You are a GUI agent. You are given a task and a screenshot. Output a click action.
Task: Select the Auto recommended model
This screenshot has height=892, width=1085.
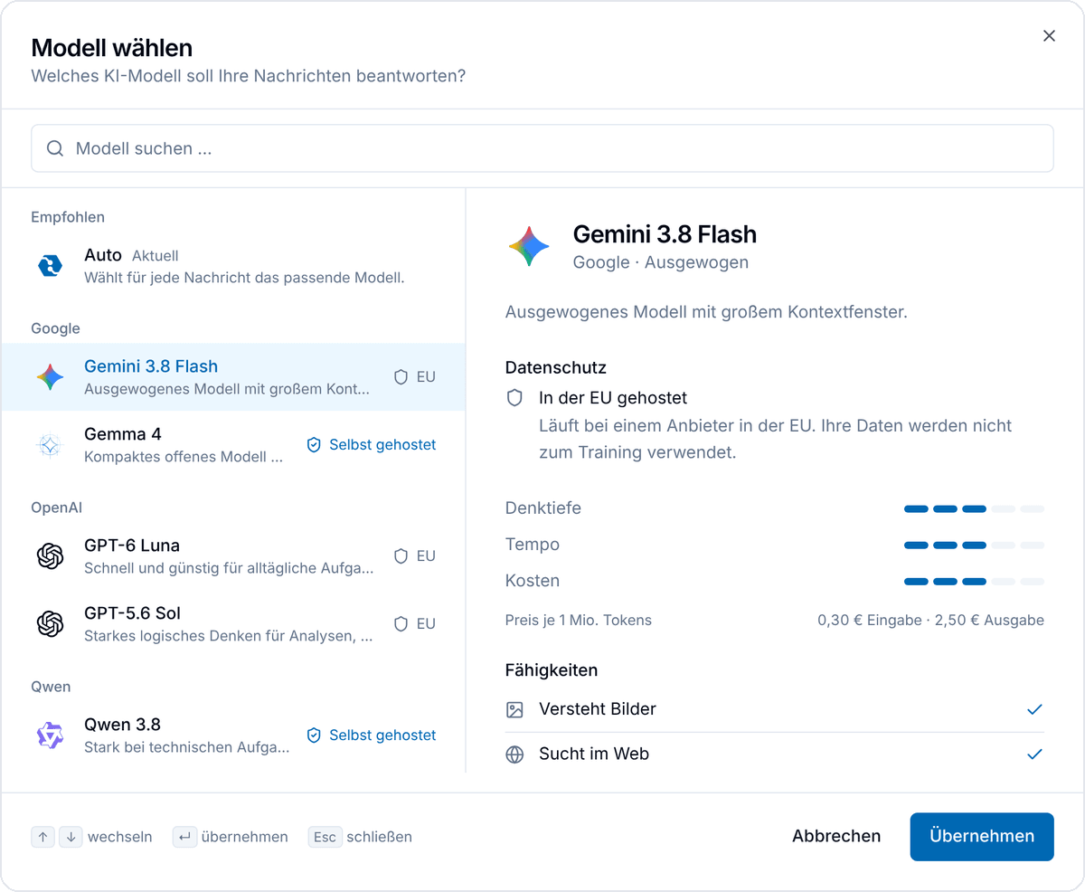click(x=233, y=265)
